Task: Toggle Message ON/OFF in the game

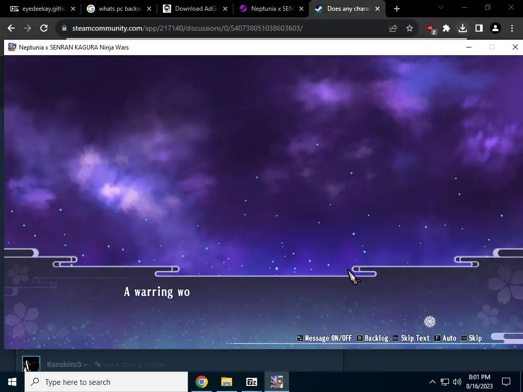Action: (x=324, y=338)
